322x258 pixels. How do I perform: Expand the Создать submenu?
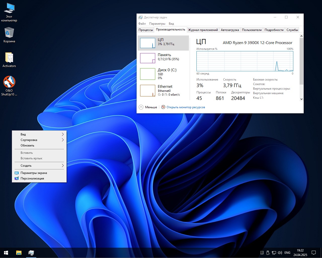(x=39, y=166)
